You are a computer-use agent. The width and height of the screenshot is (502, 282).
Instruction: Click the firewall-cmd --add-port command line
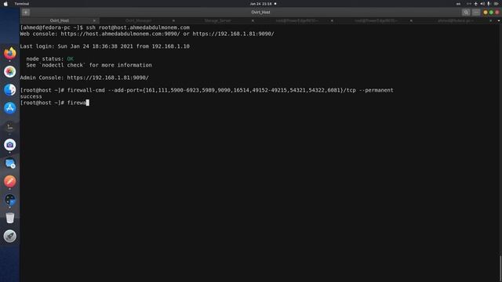click(206, 90)
